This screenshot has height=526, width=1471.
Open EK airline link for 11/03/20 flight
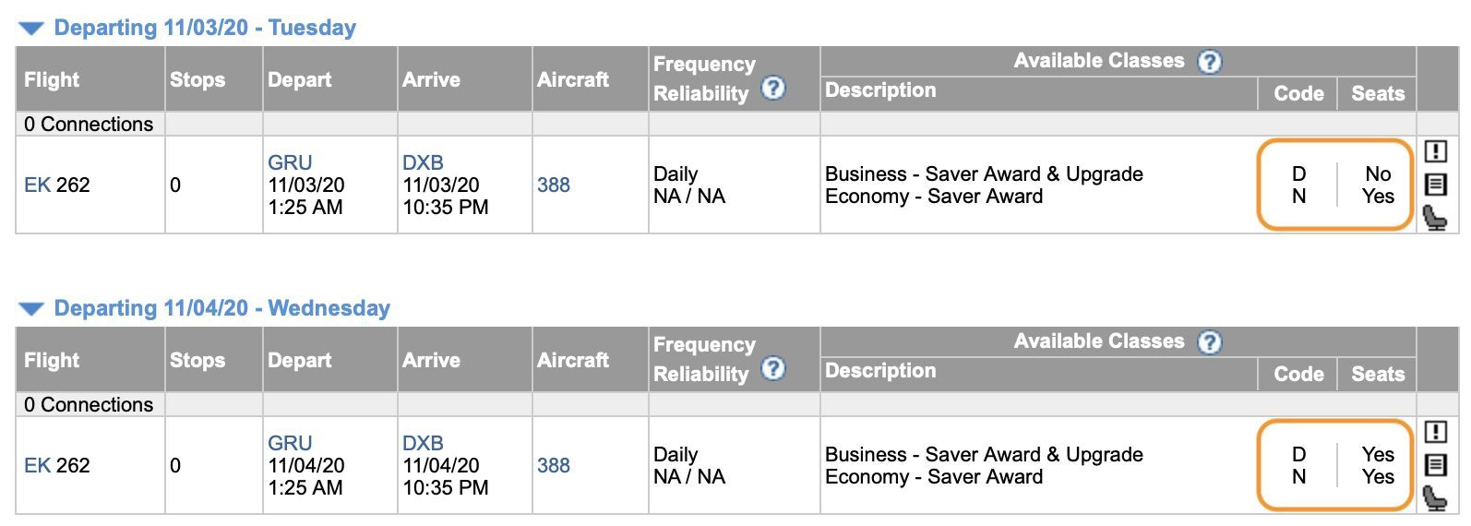37,185
